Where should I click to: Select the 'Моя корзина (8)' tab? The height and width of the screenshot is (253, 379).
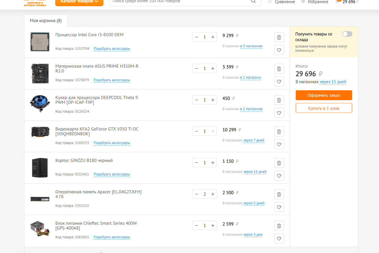[46, 21]
